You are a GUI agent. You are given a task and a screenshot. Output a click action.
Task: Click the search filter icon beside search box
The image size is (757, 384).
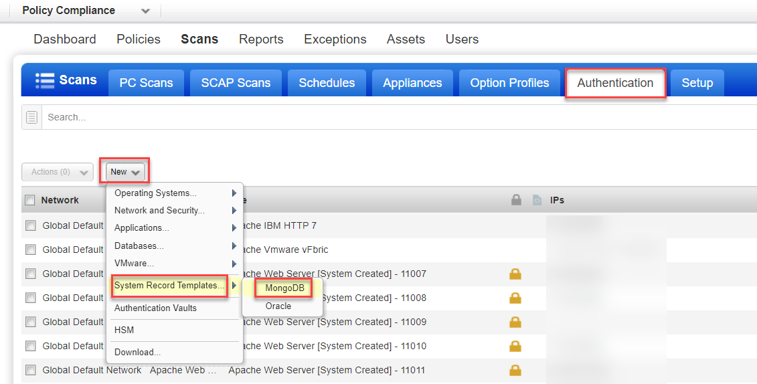tap(31, 117)
